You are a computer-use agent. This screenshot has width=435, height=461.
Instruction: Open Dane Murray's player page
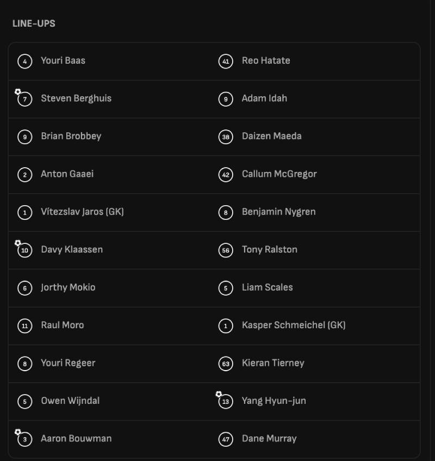pyautogui.click(x=269, y=438)
